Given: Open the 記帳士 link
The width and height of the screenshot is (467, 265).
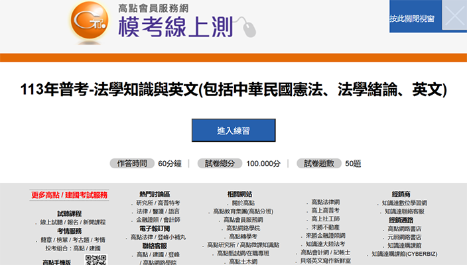Looking at the screenshot, I should pos(342,252).
